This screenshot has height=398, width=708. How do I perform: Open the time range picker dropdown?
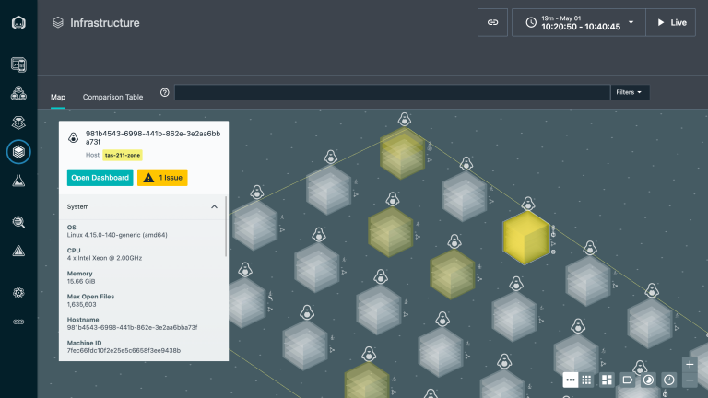[x=578, y=22]
